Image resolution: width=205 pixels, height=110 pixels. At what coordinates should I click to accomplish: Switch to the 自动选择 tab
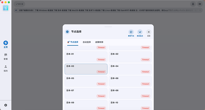pos(87,42)
